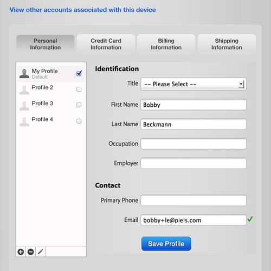
Task: Click the green email validation checkmark
Action: [x=250, y=219]
